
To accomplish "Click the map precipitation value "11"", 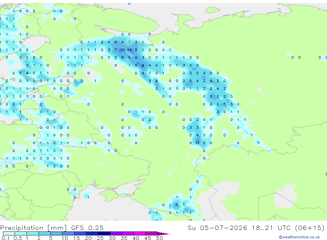I will 197,143.
